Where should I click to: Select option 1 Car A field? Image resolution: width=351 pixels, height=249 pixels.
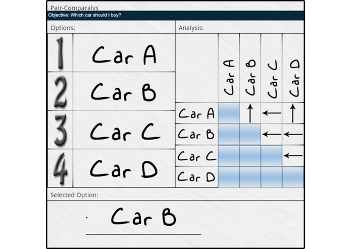tap(124, 53)
